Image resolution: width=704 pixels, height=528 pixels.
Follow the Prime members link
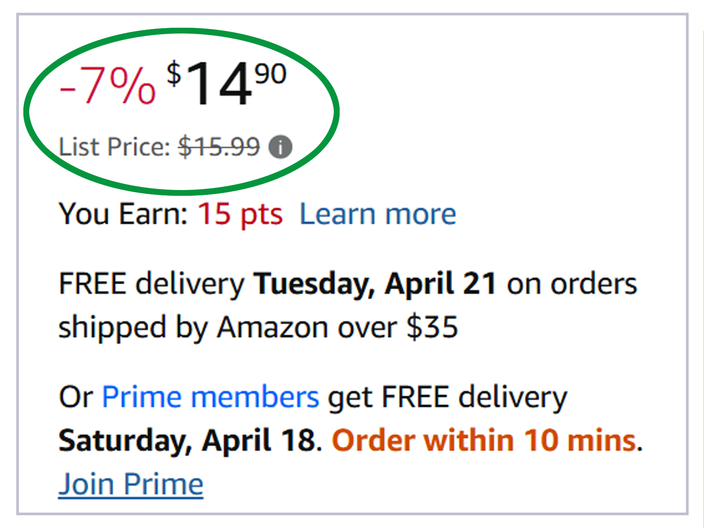(x=210, y=397)
